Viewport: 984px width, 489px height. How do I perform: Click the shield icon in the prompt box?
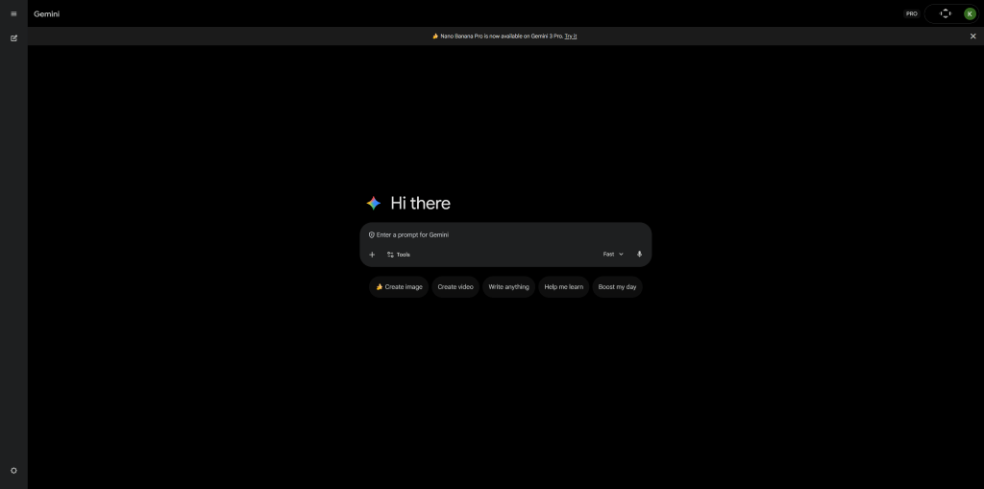372,234
